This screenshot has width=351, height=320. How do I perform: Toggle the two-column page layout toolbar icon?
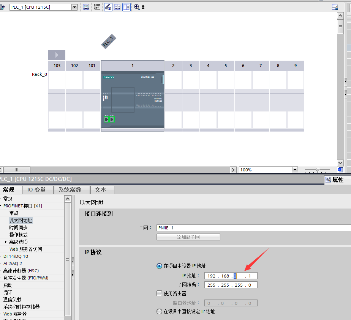(x=126, y=7)
